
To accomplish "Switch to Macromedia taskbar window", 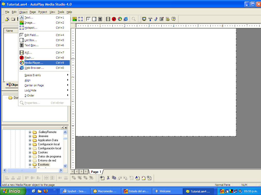I will click(x=106, y=191).
